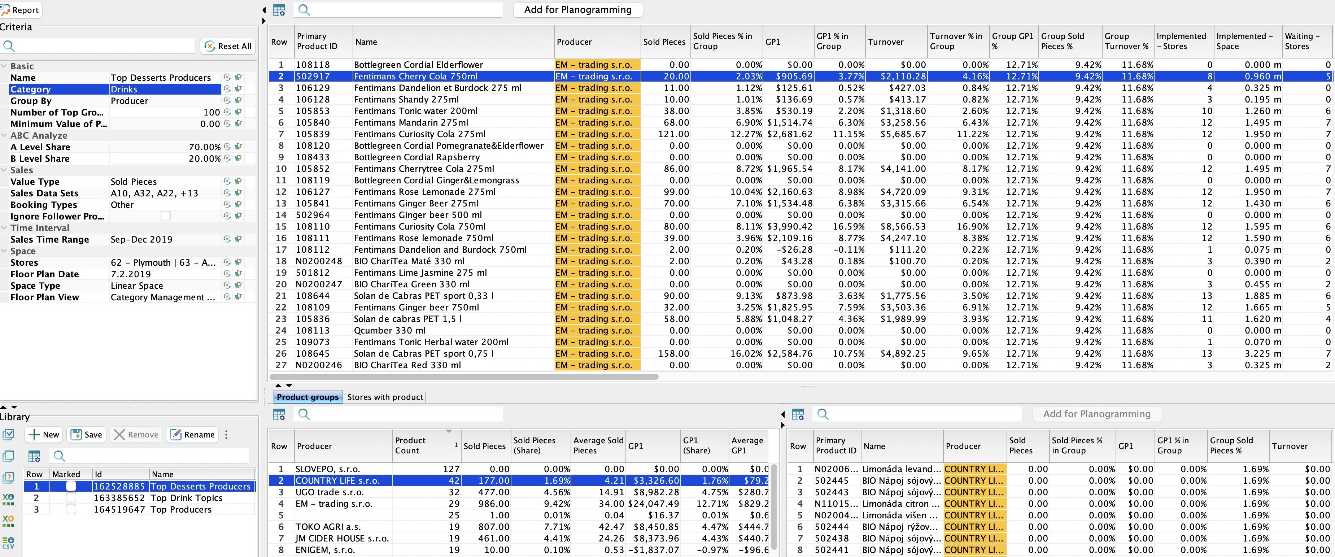The image size is (1335, 557).
Task: Open table settings icon above main product table
Action: (279, 10)
